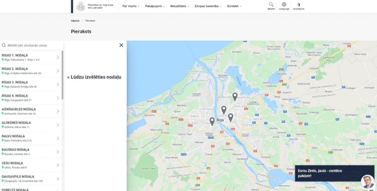Viewport: 377px width, 191px height.
Task: Expand Rīgas 4. nodaļa row chevron
Action: [x=58, y=98]
